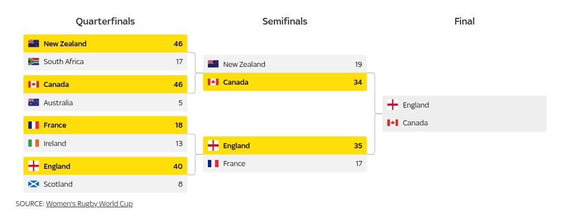Open the Women's Rugby World Cup source link
The width and height of the screenshot is (570, 224).
tap(89, 204)
